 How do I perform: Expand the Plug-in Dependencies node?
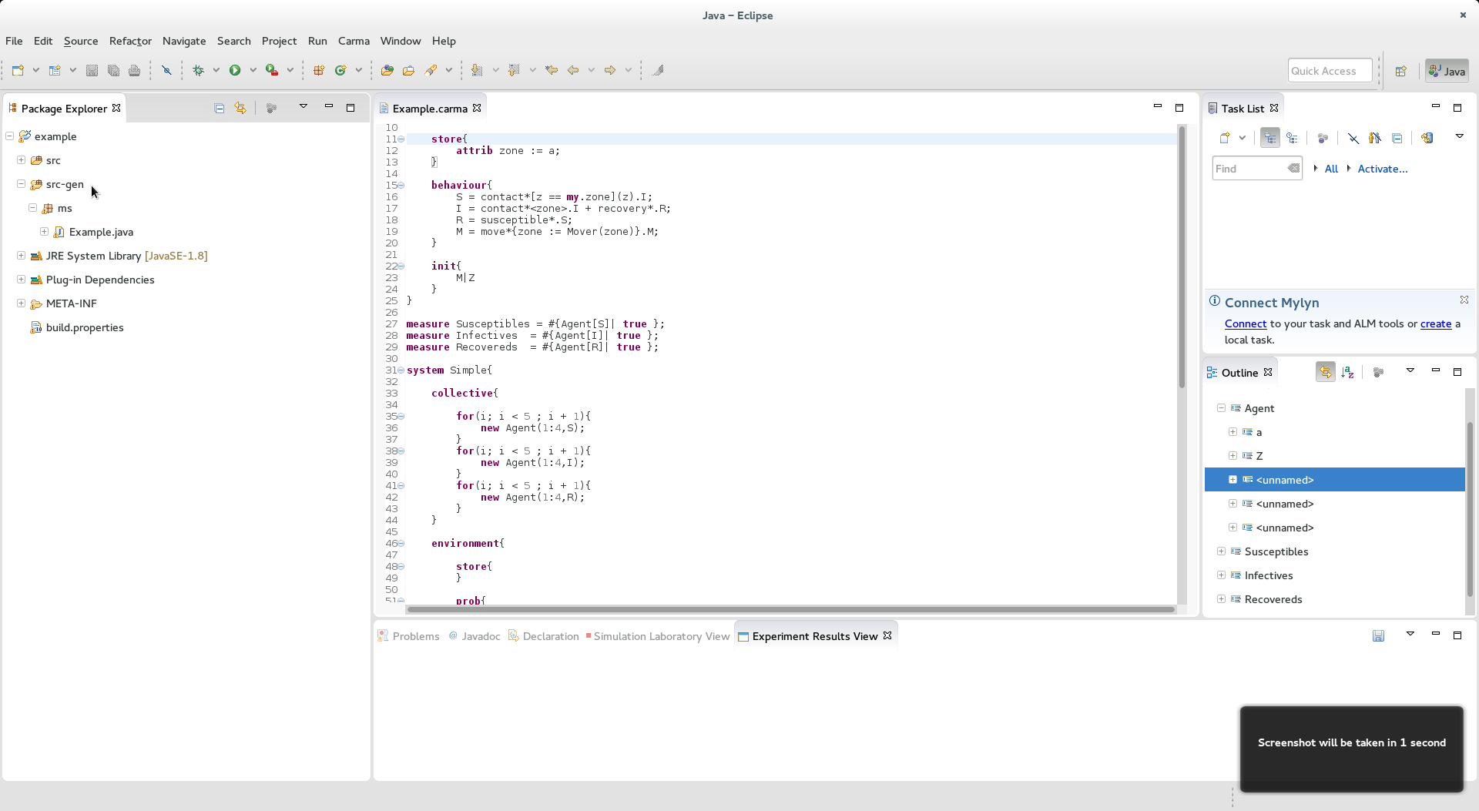click(x=22, y=279)
